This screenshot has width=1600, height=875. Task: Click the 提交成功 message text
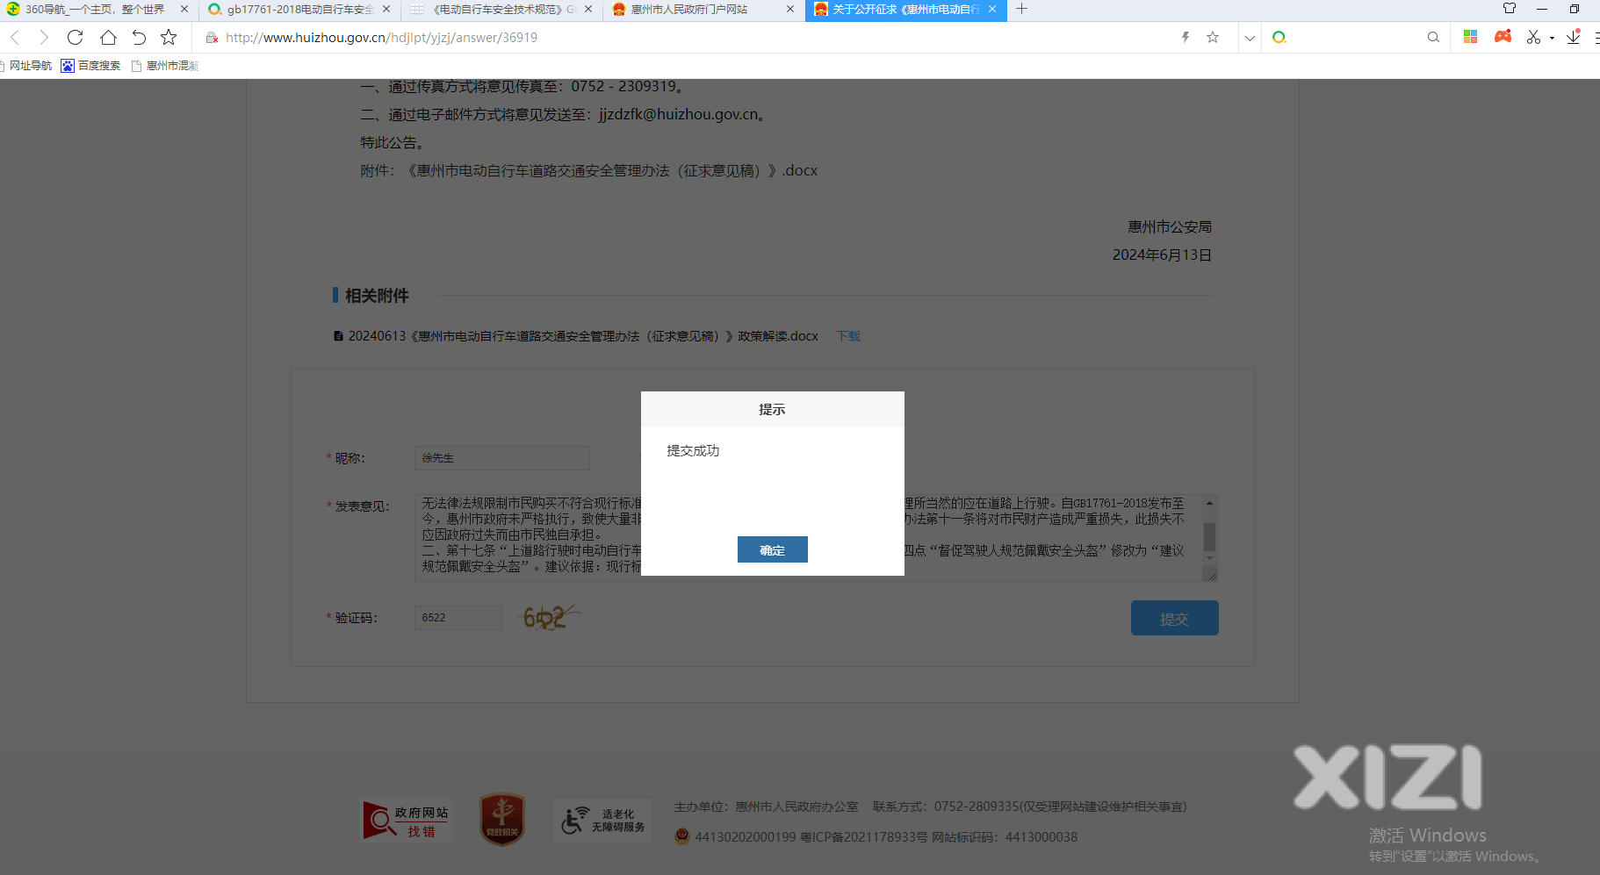click(693, 450)
